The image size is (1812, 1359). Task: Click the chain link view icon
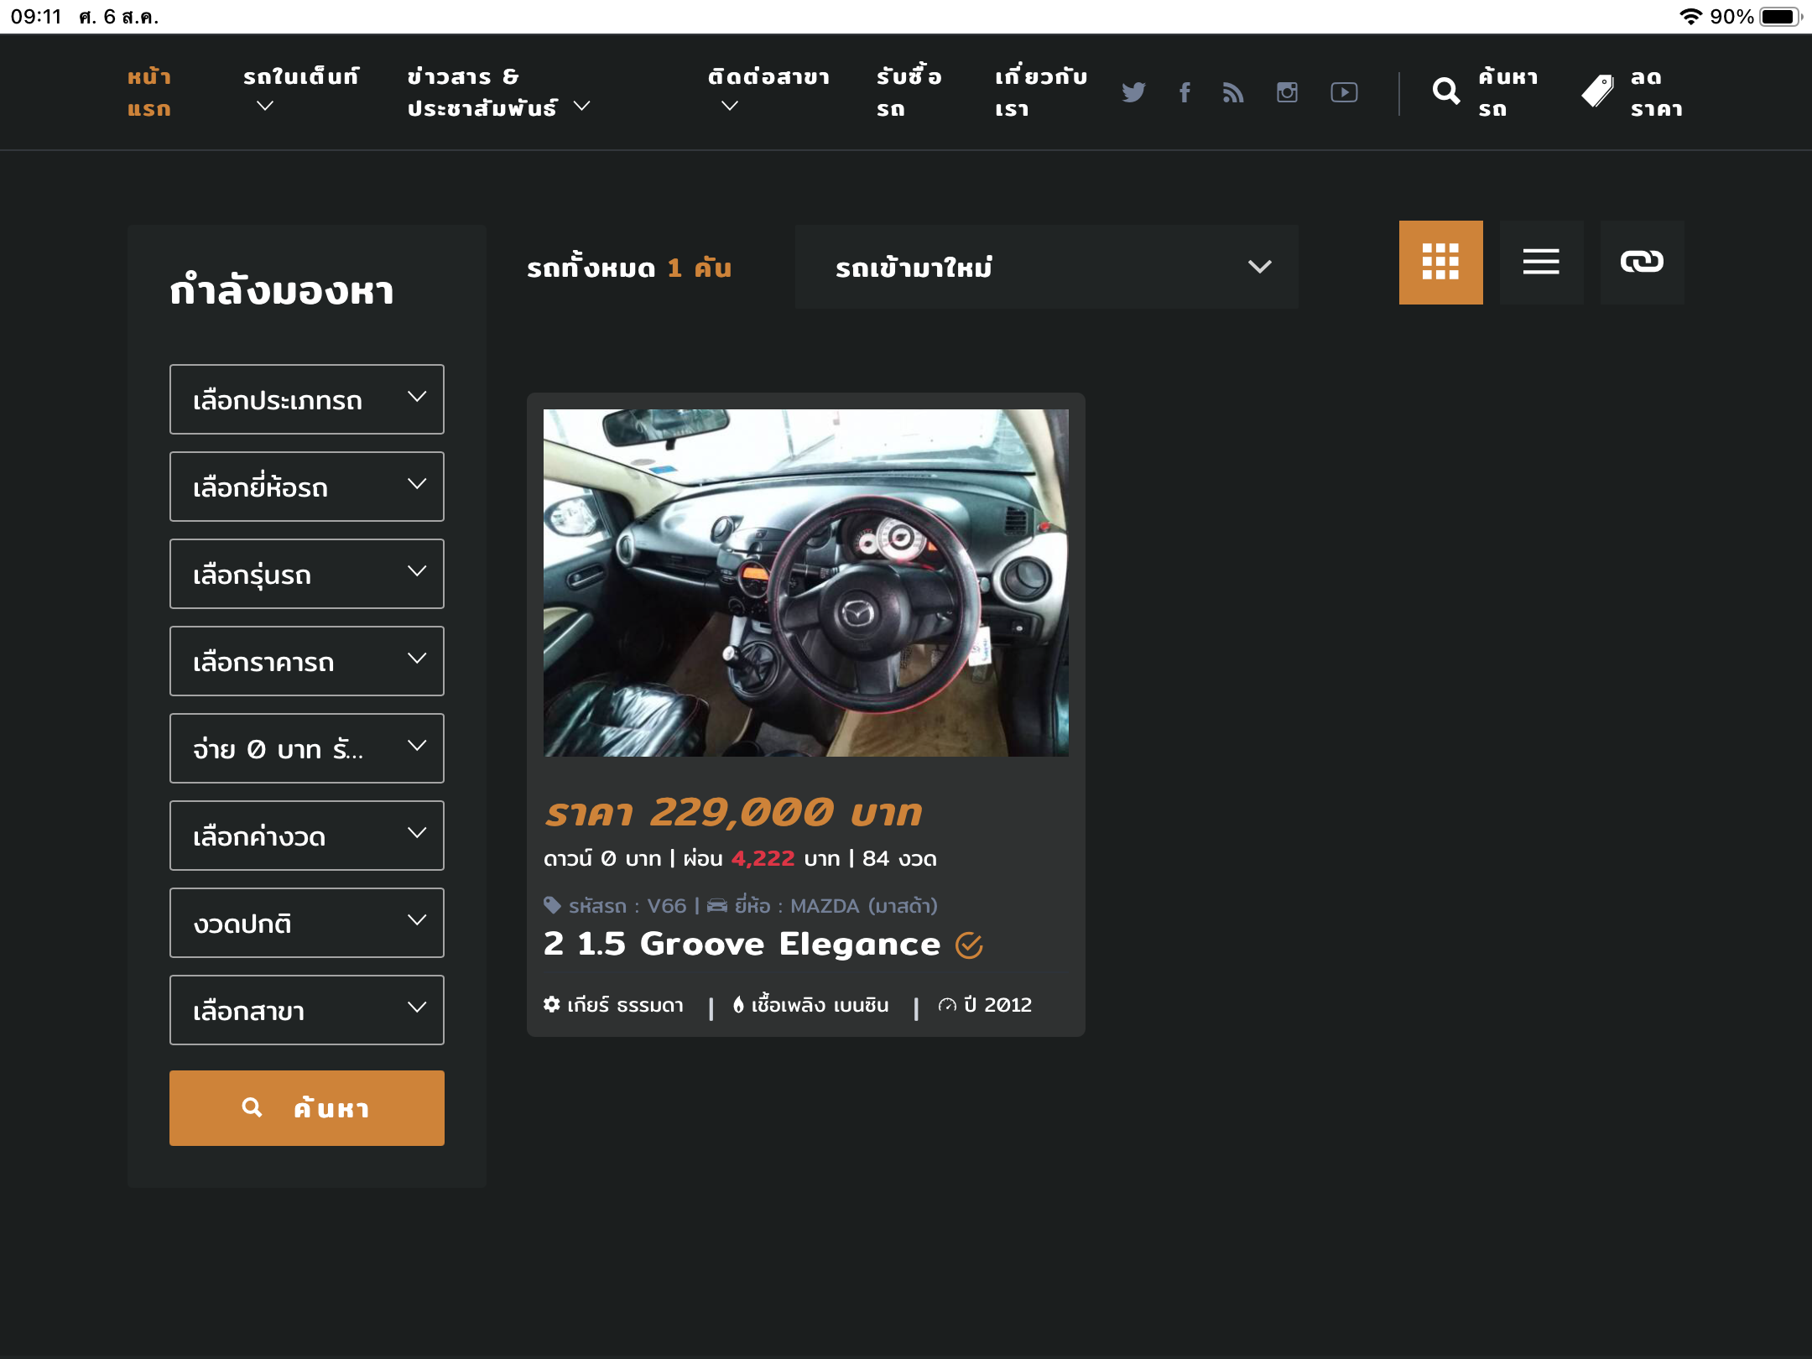coord(1642,263)
